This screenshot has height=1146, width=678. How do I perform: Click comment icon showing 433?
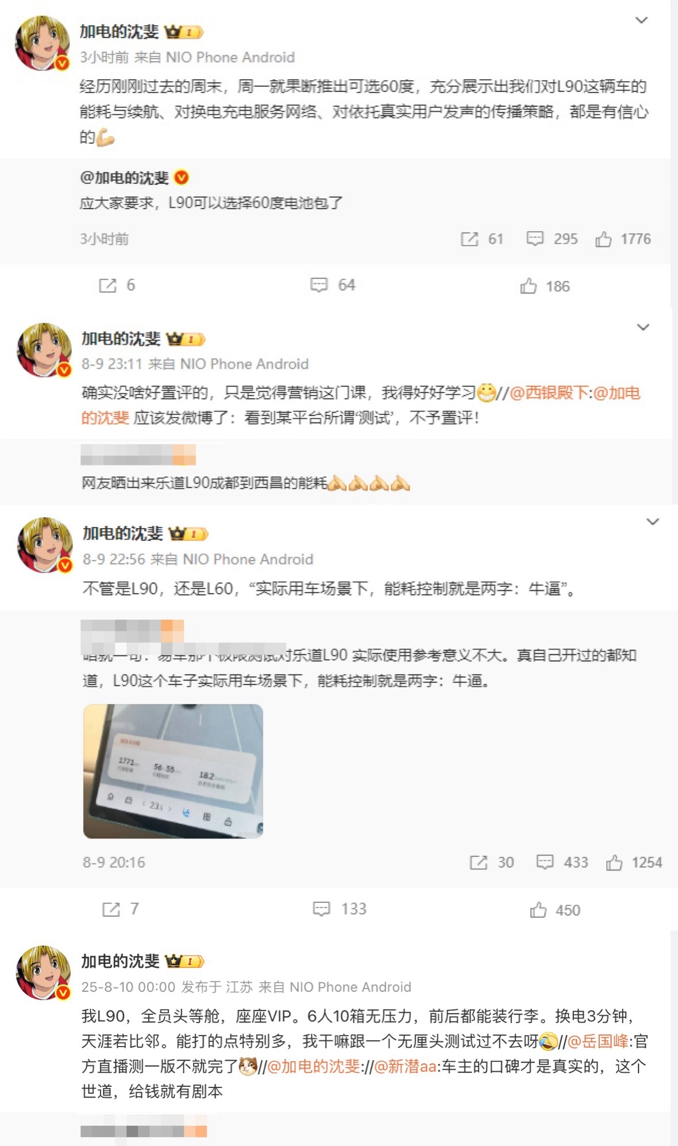point(545,862)
